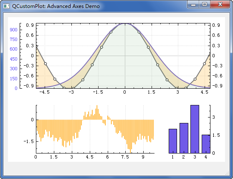Click the 1.5 label on the top plot x-axis

click(x=152, y=92)
